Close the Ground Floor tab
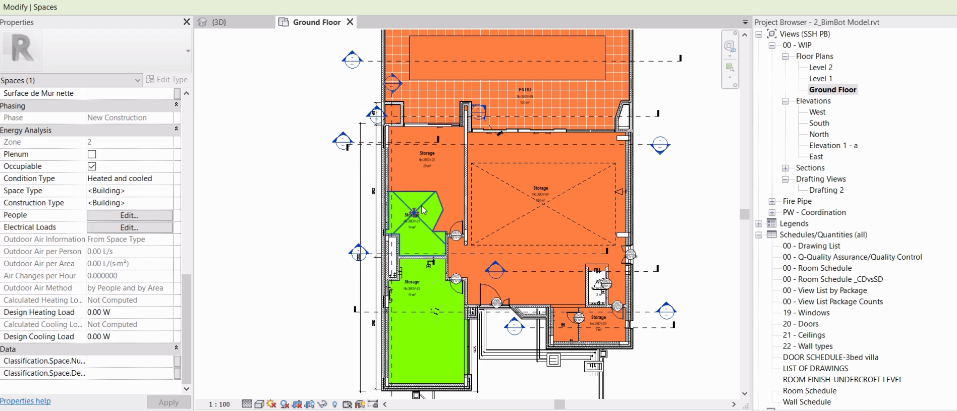 click(350, 22)
